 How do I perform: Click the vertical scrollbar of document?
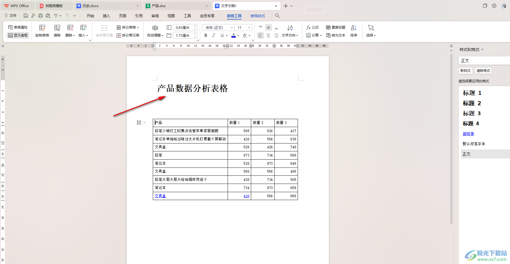coord(451,139)
